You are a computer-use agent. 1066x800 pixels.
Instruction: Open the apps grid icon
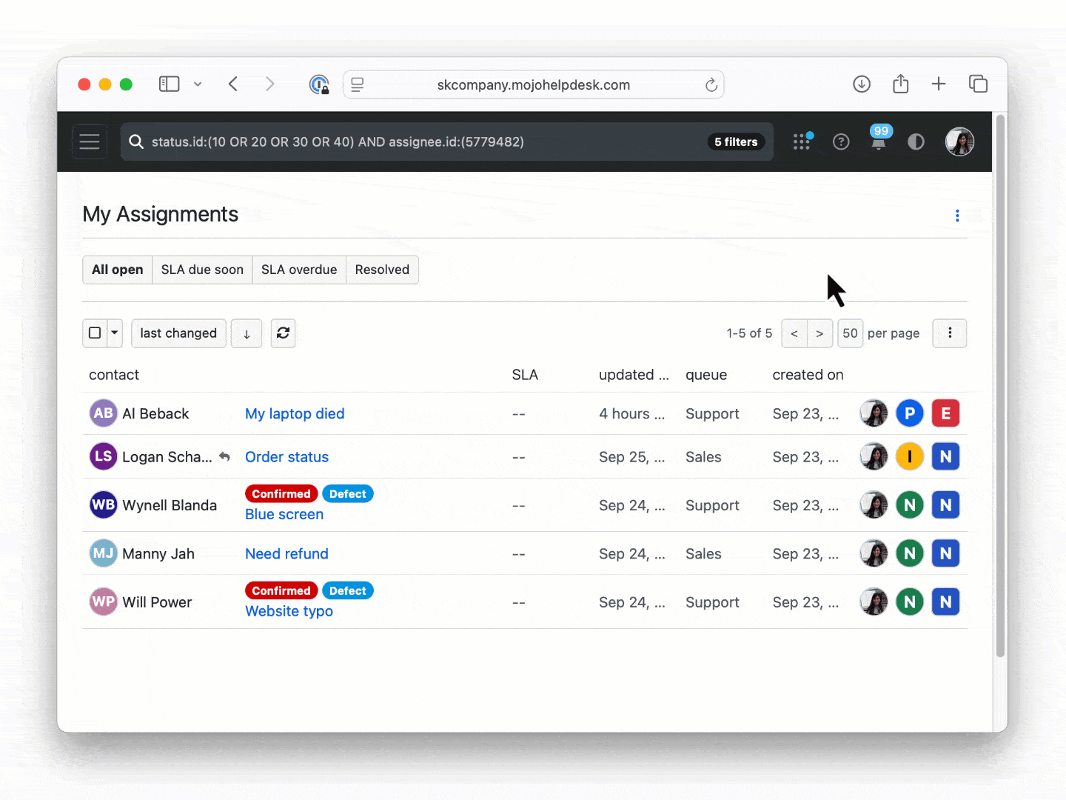tap(802, 141)
